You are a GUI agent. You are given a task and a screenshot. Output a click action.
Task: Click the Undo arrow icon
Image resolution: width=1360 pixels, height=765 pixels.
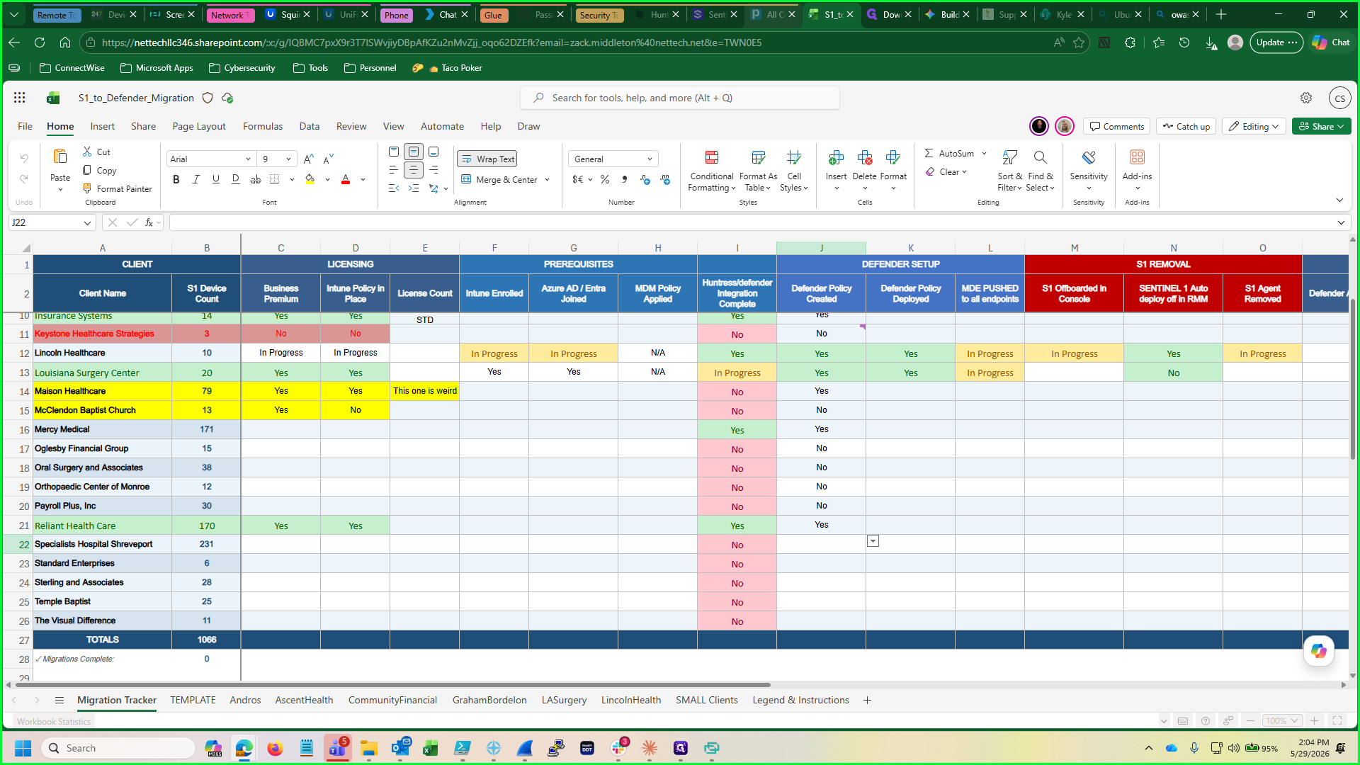click(x=24, y=157)
